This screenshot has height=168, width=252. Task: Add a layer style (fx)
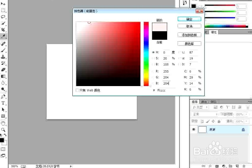[x=210, y=166]
